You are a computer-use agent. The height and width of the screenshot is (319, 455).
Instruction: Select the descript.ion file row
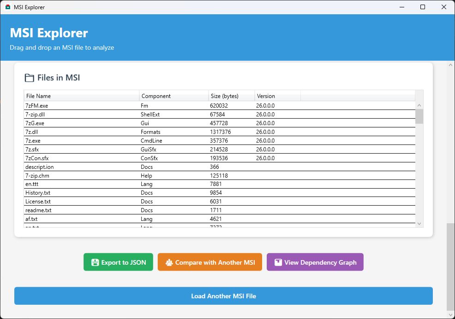pos(220,167)
